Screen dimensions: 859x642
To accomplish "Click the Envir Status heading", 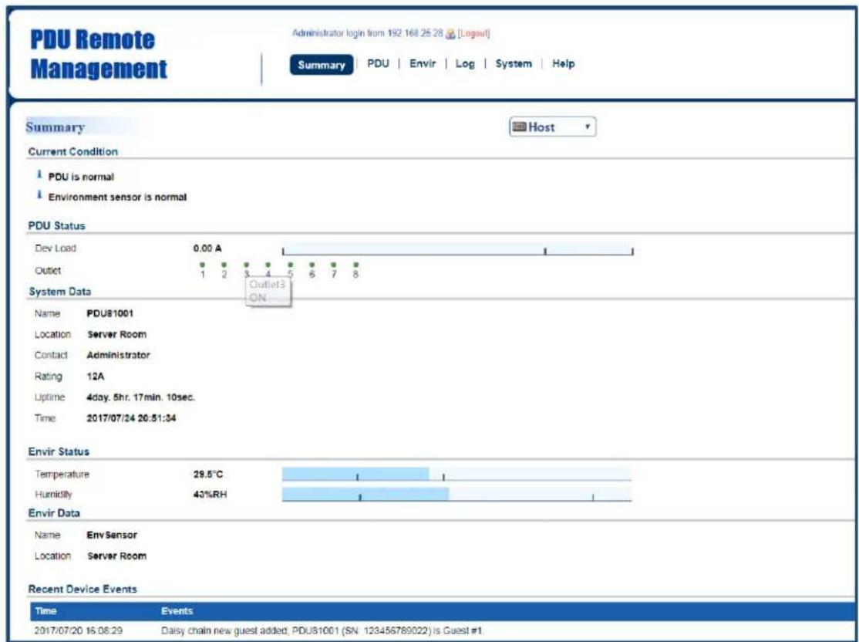I will tap(59, 451).
